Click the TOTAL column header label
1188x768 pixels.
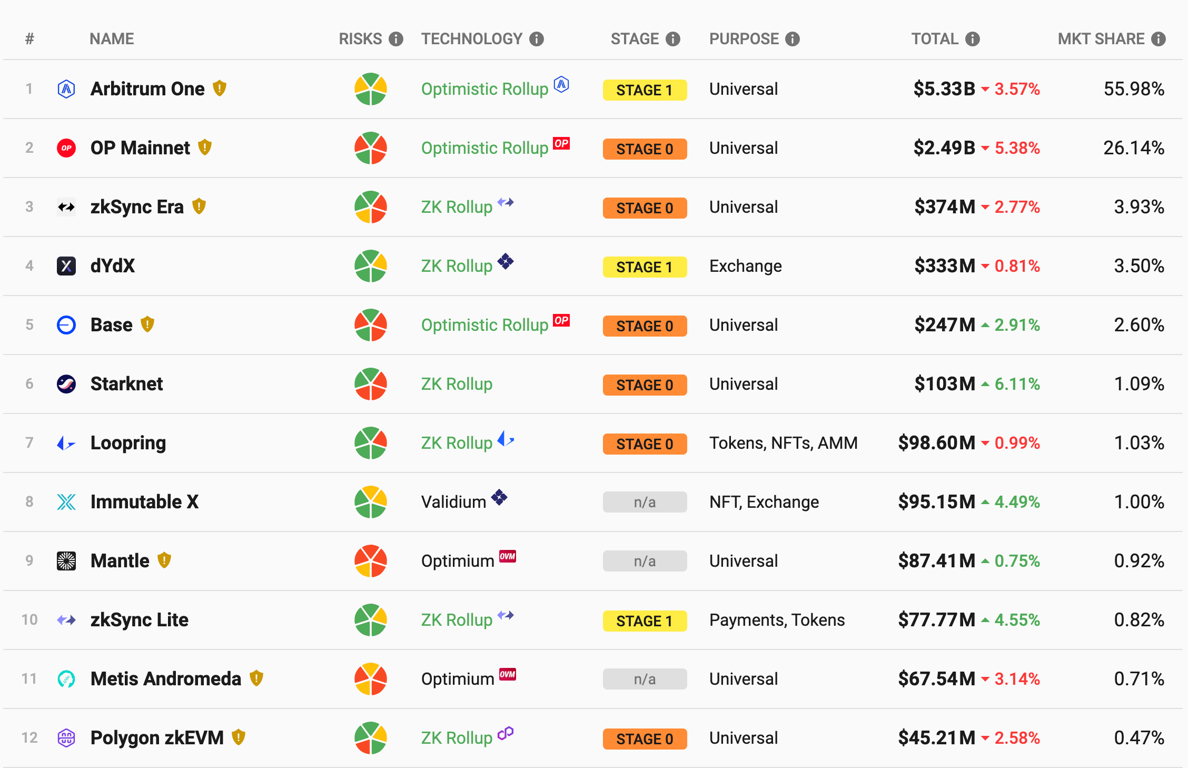[x=935, y=39]
